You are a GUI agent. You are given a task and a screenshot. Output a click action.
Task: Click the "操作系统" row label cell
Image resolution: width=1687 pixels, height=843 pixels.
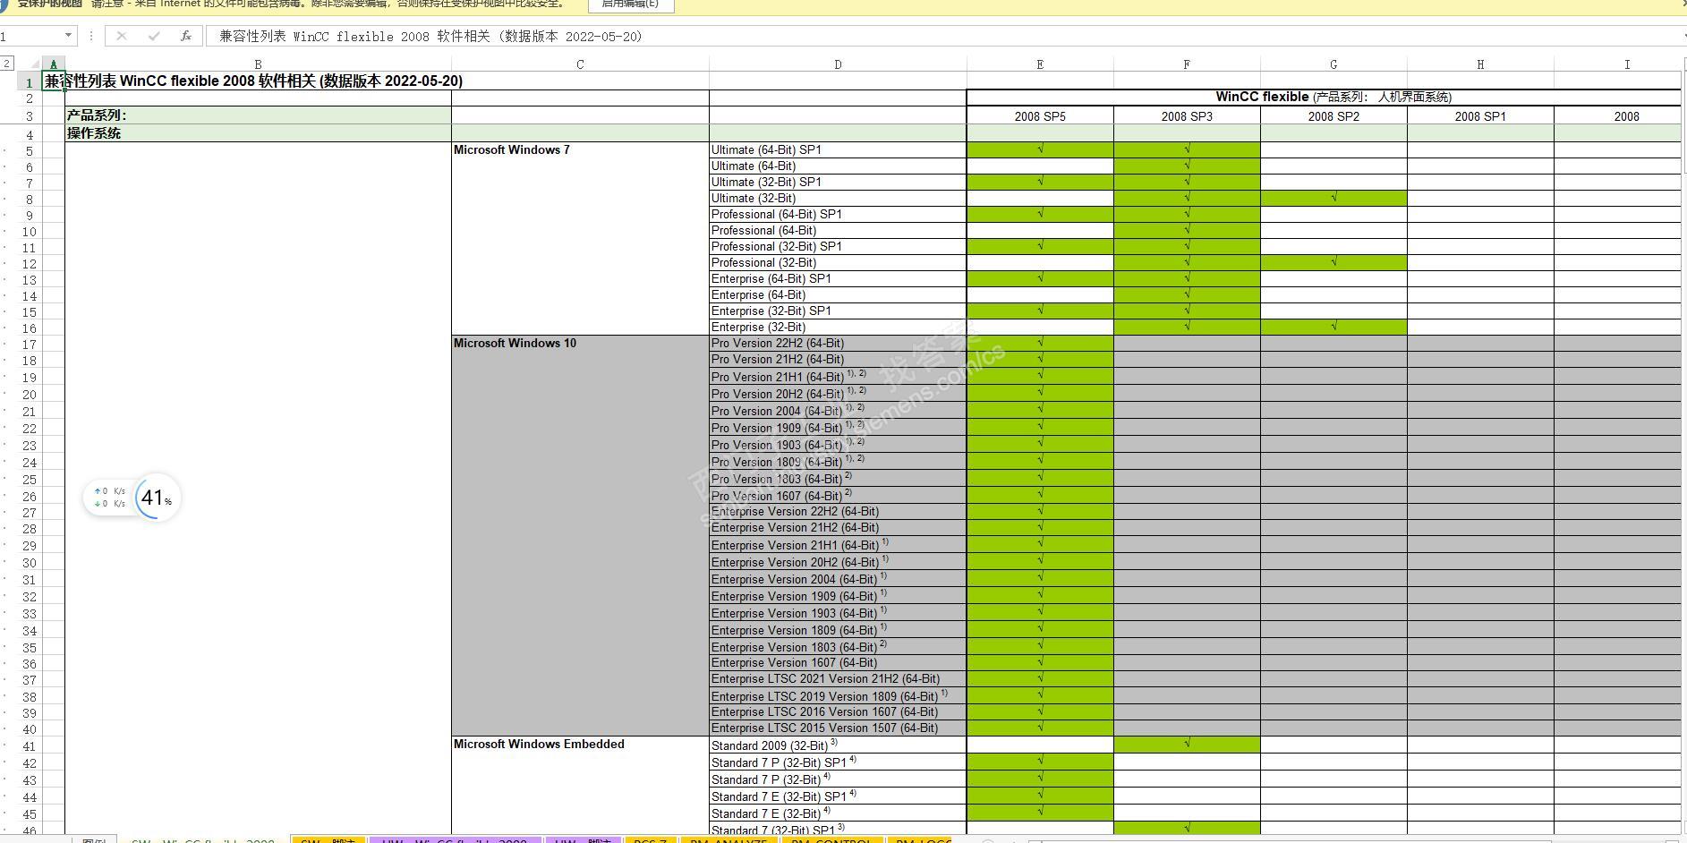coord(258,133)
